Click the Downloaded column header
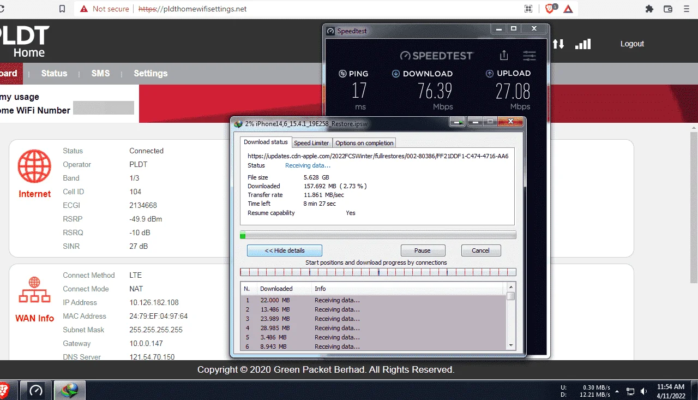Image resolution: width=698 pixels, height=400 pixels. [284, 289]
